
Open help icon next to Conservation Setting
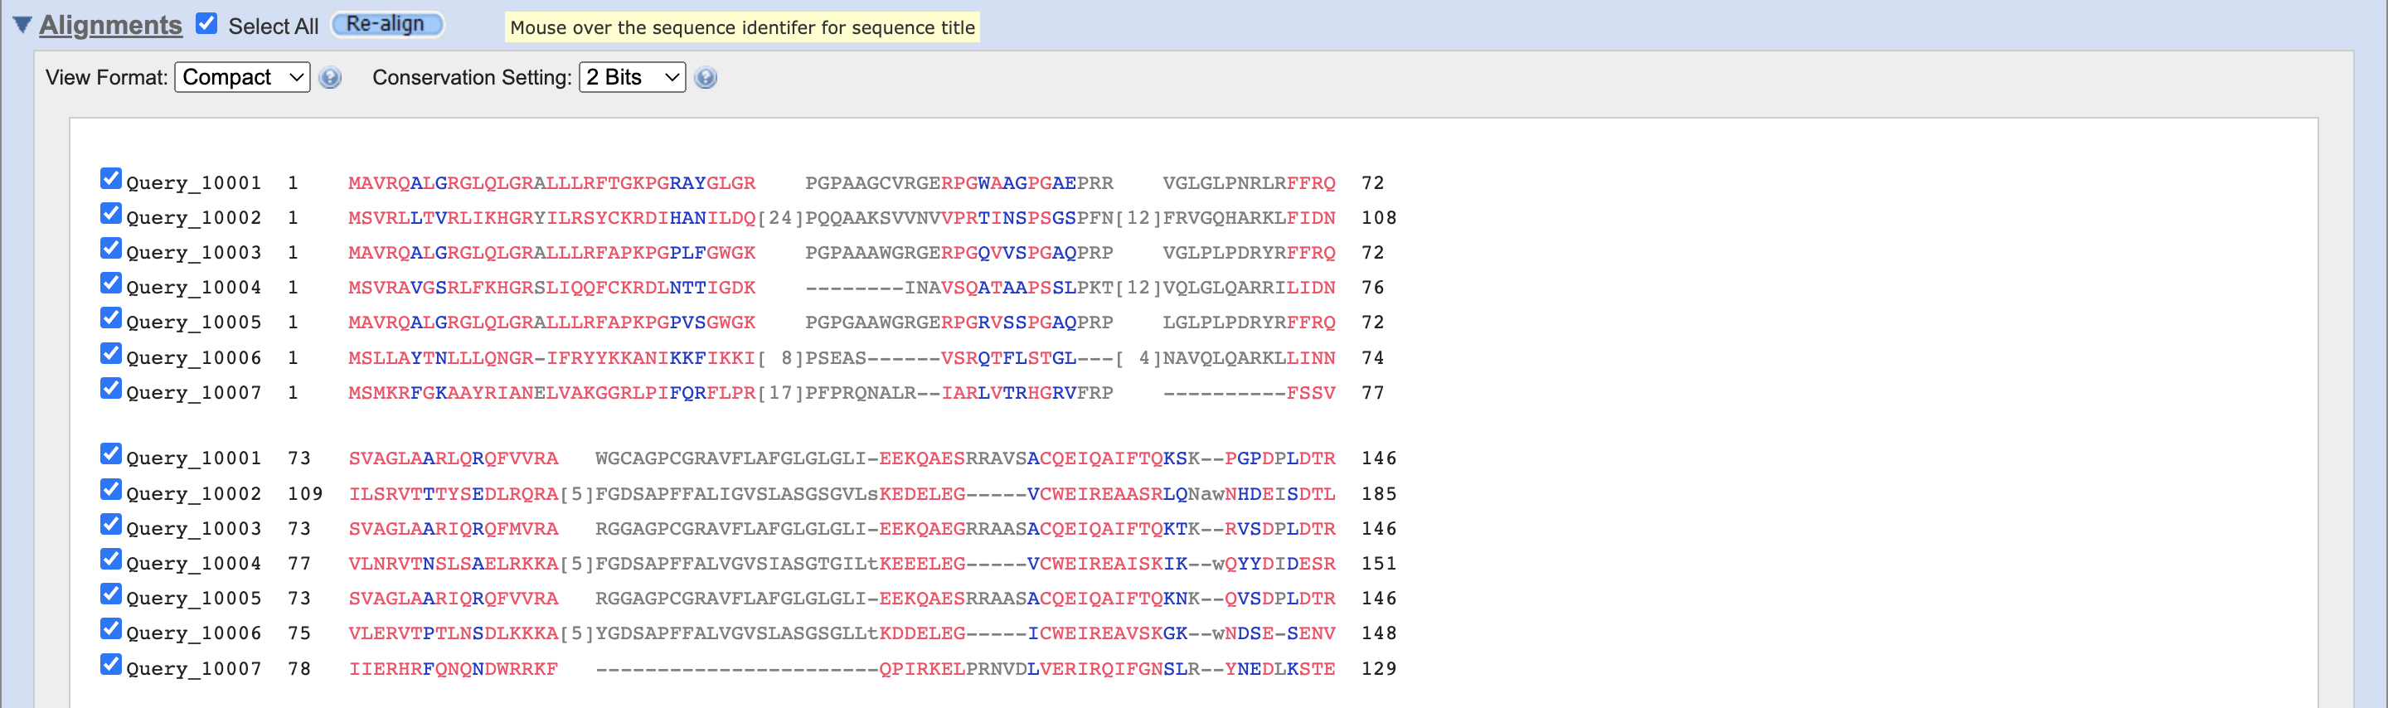point(706,78)
